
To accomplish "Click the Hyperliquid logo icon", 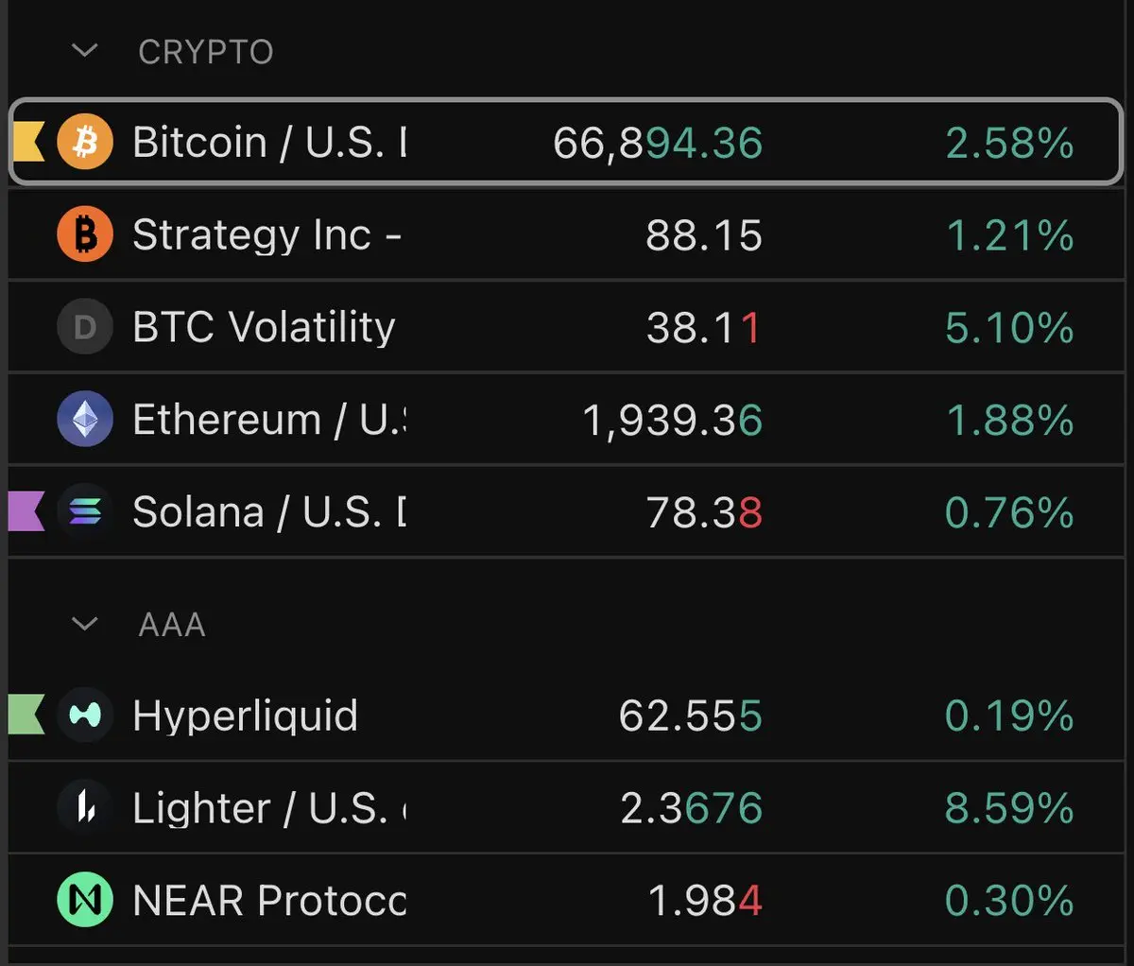I will [x=85, y=715].
